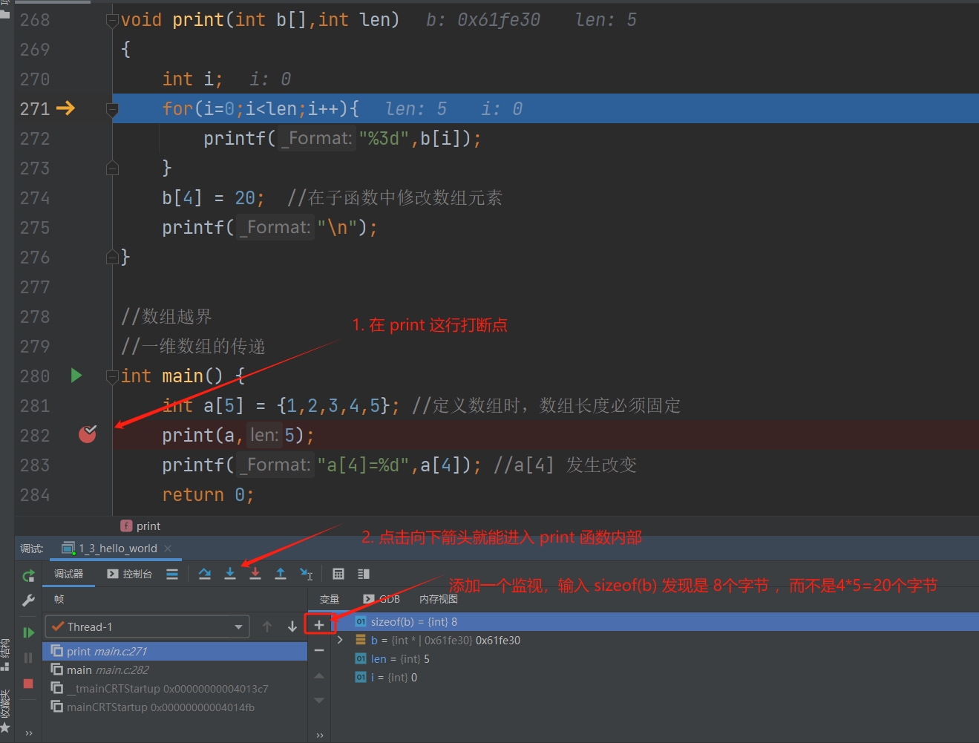
Task: Open the Thread-1 dropdown
Action: click(x=238, y=627)
